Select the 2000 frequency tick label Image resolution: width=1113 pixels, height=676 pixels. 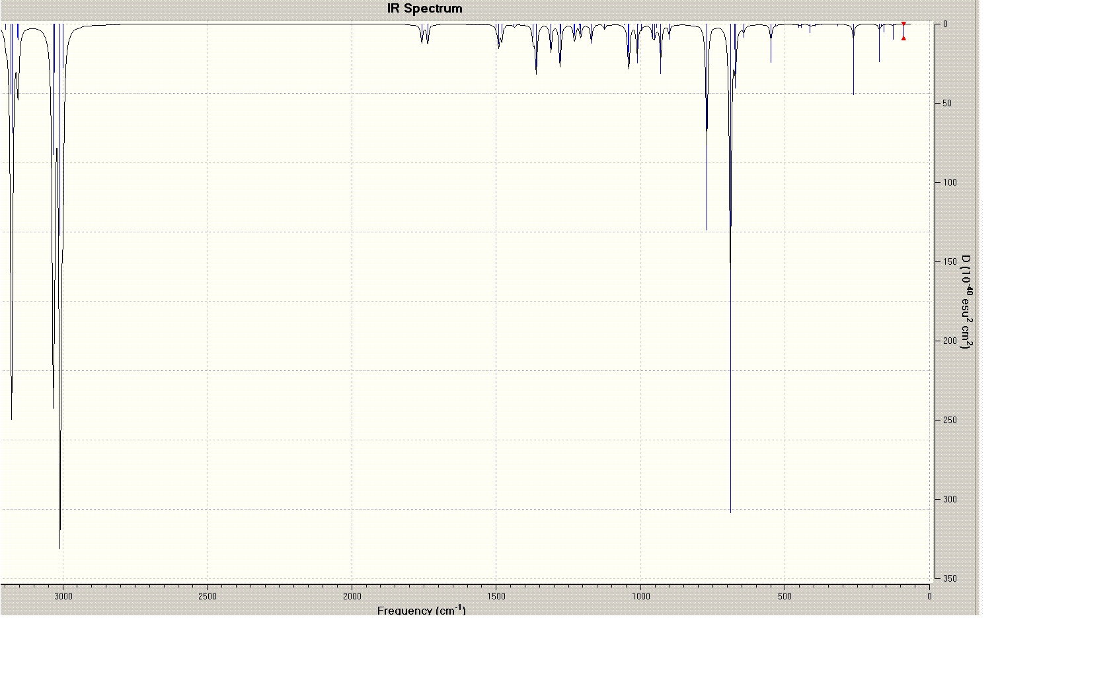[x=352, y=596]
